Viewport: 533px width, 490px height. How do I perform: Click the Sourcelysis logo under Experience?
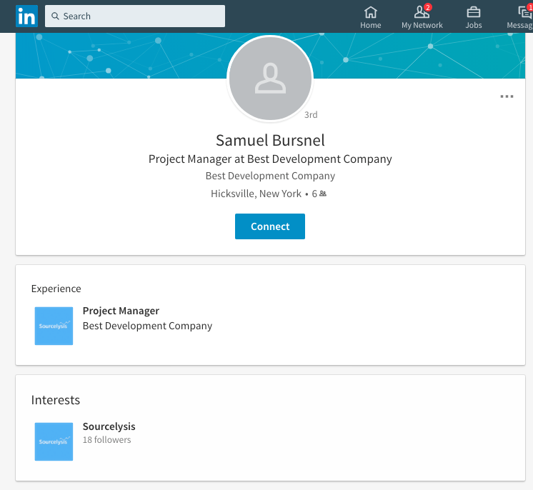(54, 326)
